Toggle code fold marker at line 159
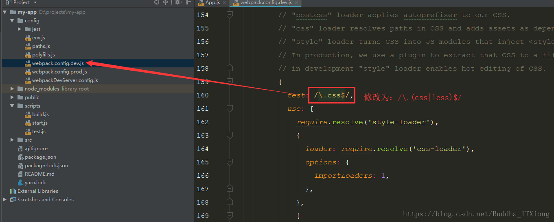The image size is (554, 222). coord(230,82)
